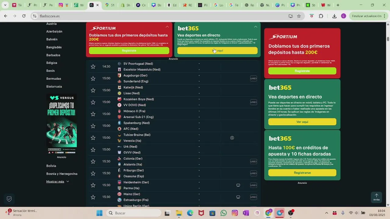The height and width of the screenshot is (219, 390).
Task: Switch to the Pl browser tab near the window controls
Action: click(280, 5)
